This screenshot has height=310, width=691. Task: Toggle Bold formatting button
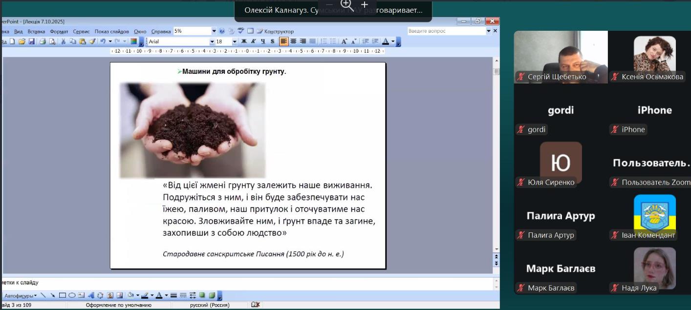click(x=244, y=41)
